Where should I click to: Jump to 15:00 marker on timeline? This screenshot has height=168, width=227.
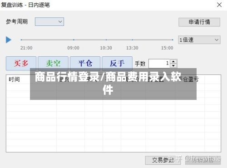pos(173,40)
